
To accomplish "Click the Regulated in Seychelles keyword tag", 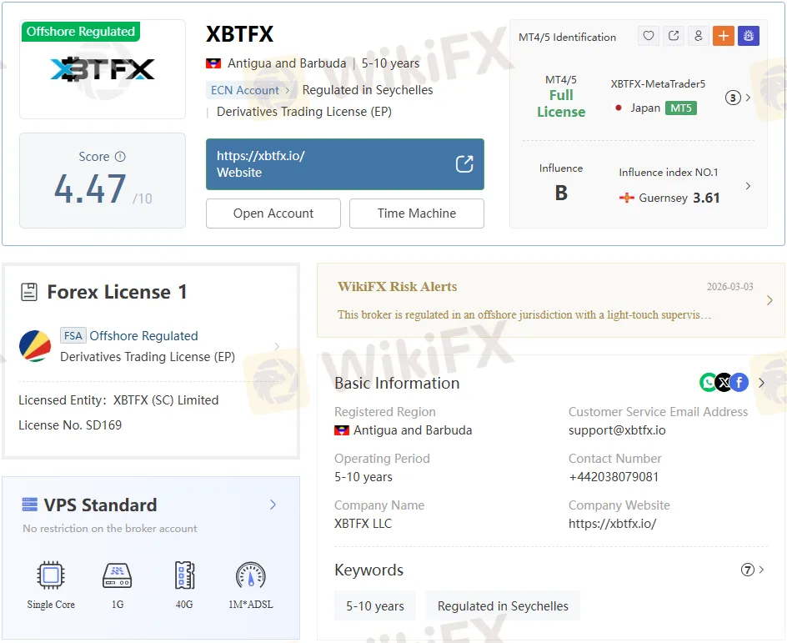I will point(503,605).
